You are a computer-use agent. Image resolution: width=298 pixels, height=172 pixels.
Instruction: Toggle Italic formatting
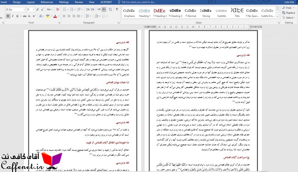point(13,16)
